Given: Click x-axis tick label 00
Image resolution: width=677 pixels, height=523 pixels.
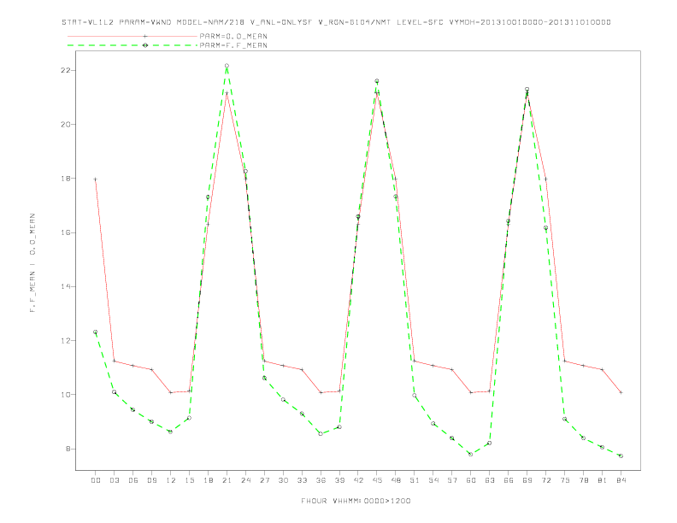Looking at the screenshot, I should tap(96, 480).
